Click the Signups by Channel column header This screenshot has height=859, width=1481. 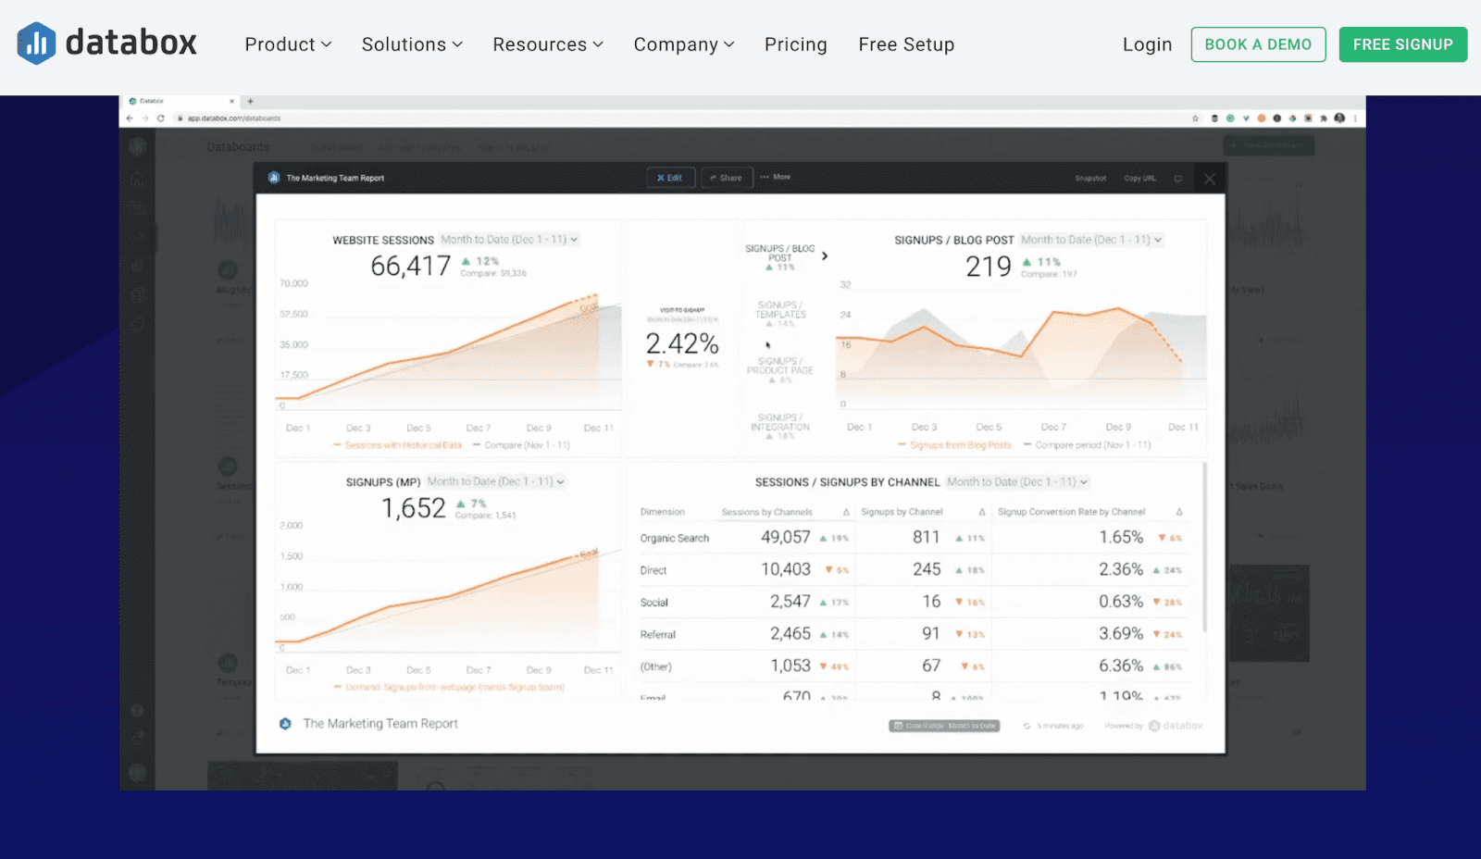click(x=902, y=512)
